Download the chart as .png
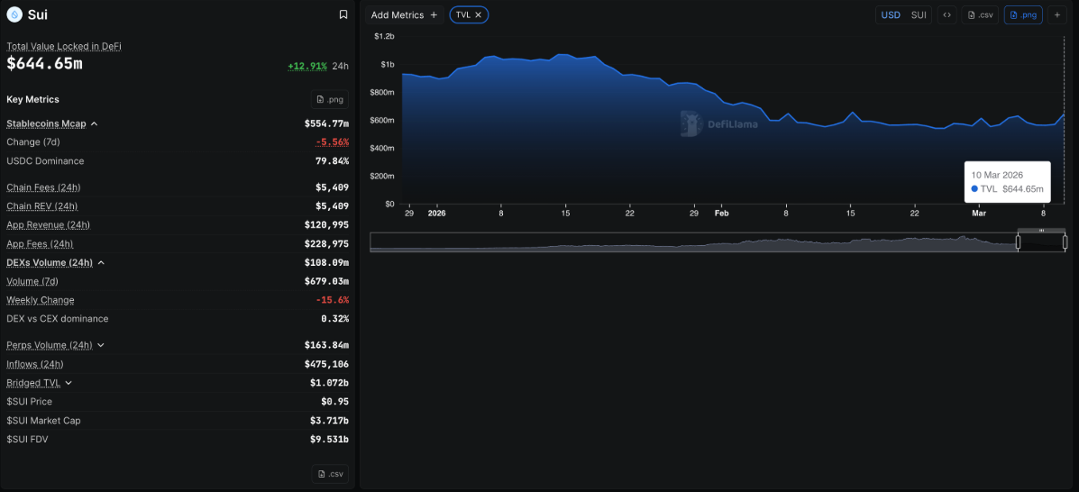The image size is (1079, 492). coord(1023,14)
